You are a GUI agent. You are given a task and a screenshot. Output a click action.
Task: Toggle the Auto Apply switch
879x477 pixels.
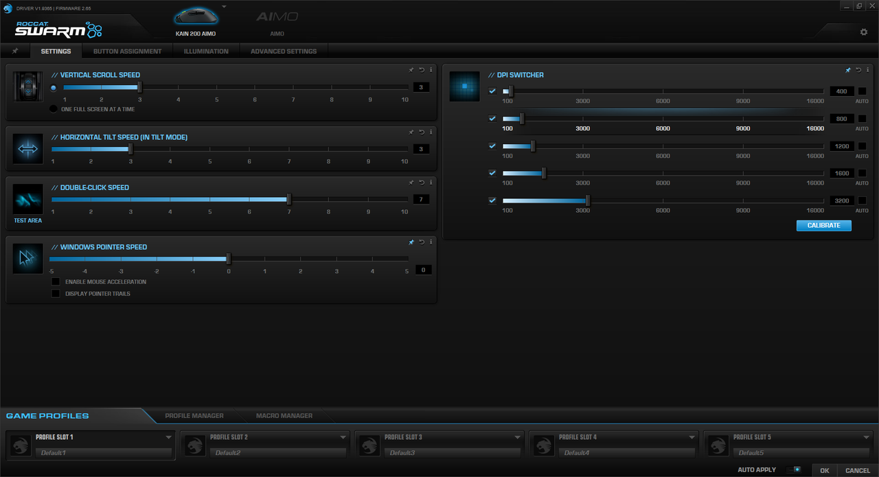pos(793,469)
